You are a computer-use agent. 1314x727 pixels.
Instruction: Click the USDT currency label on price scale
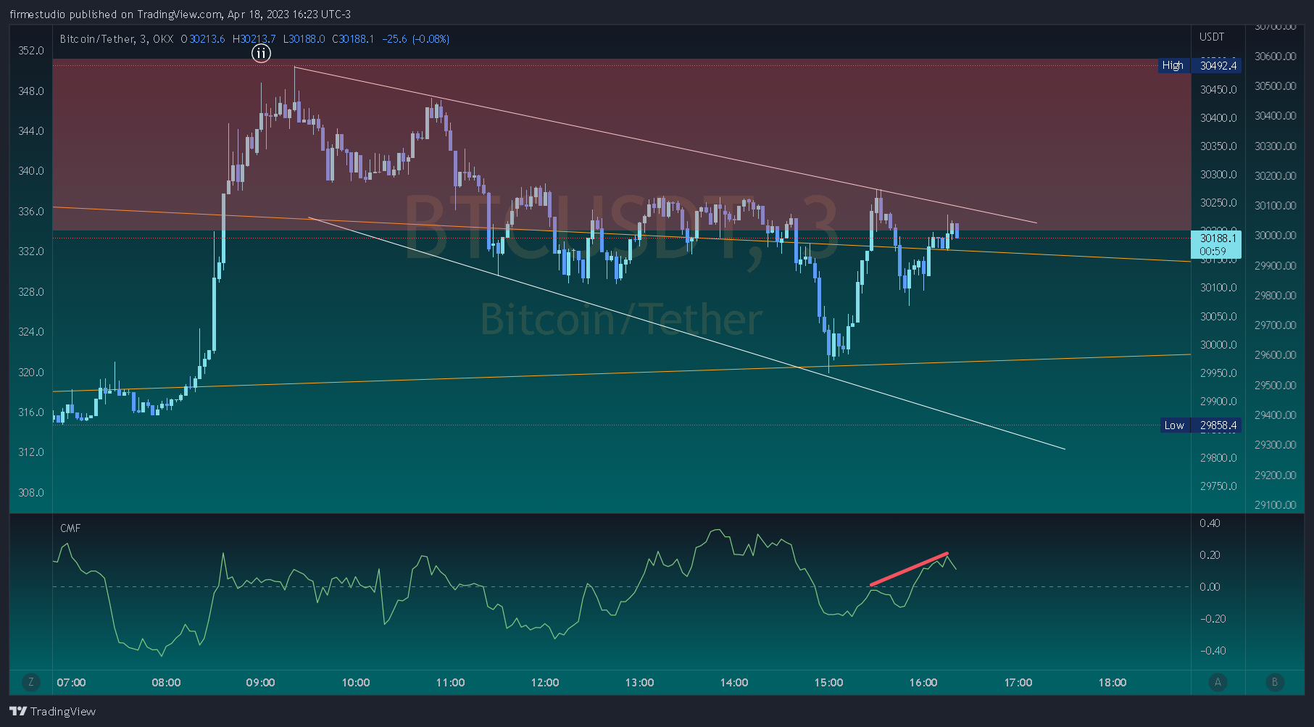click(x=1212, y=37)
